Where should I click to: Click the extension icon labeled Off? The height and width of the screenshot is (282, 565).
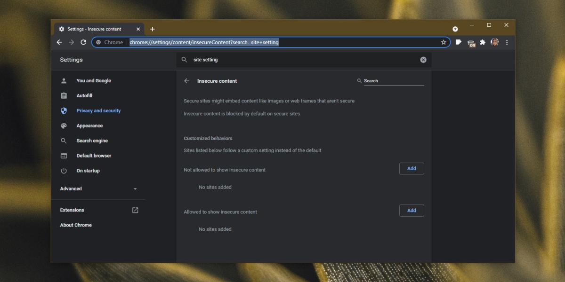[471, 43]
